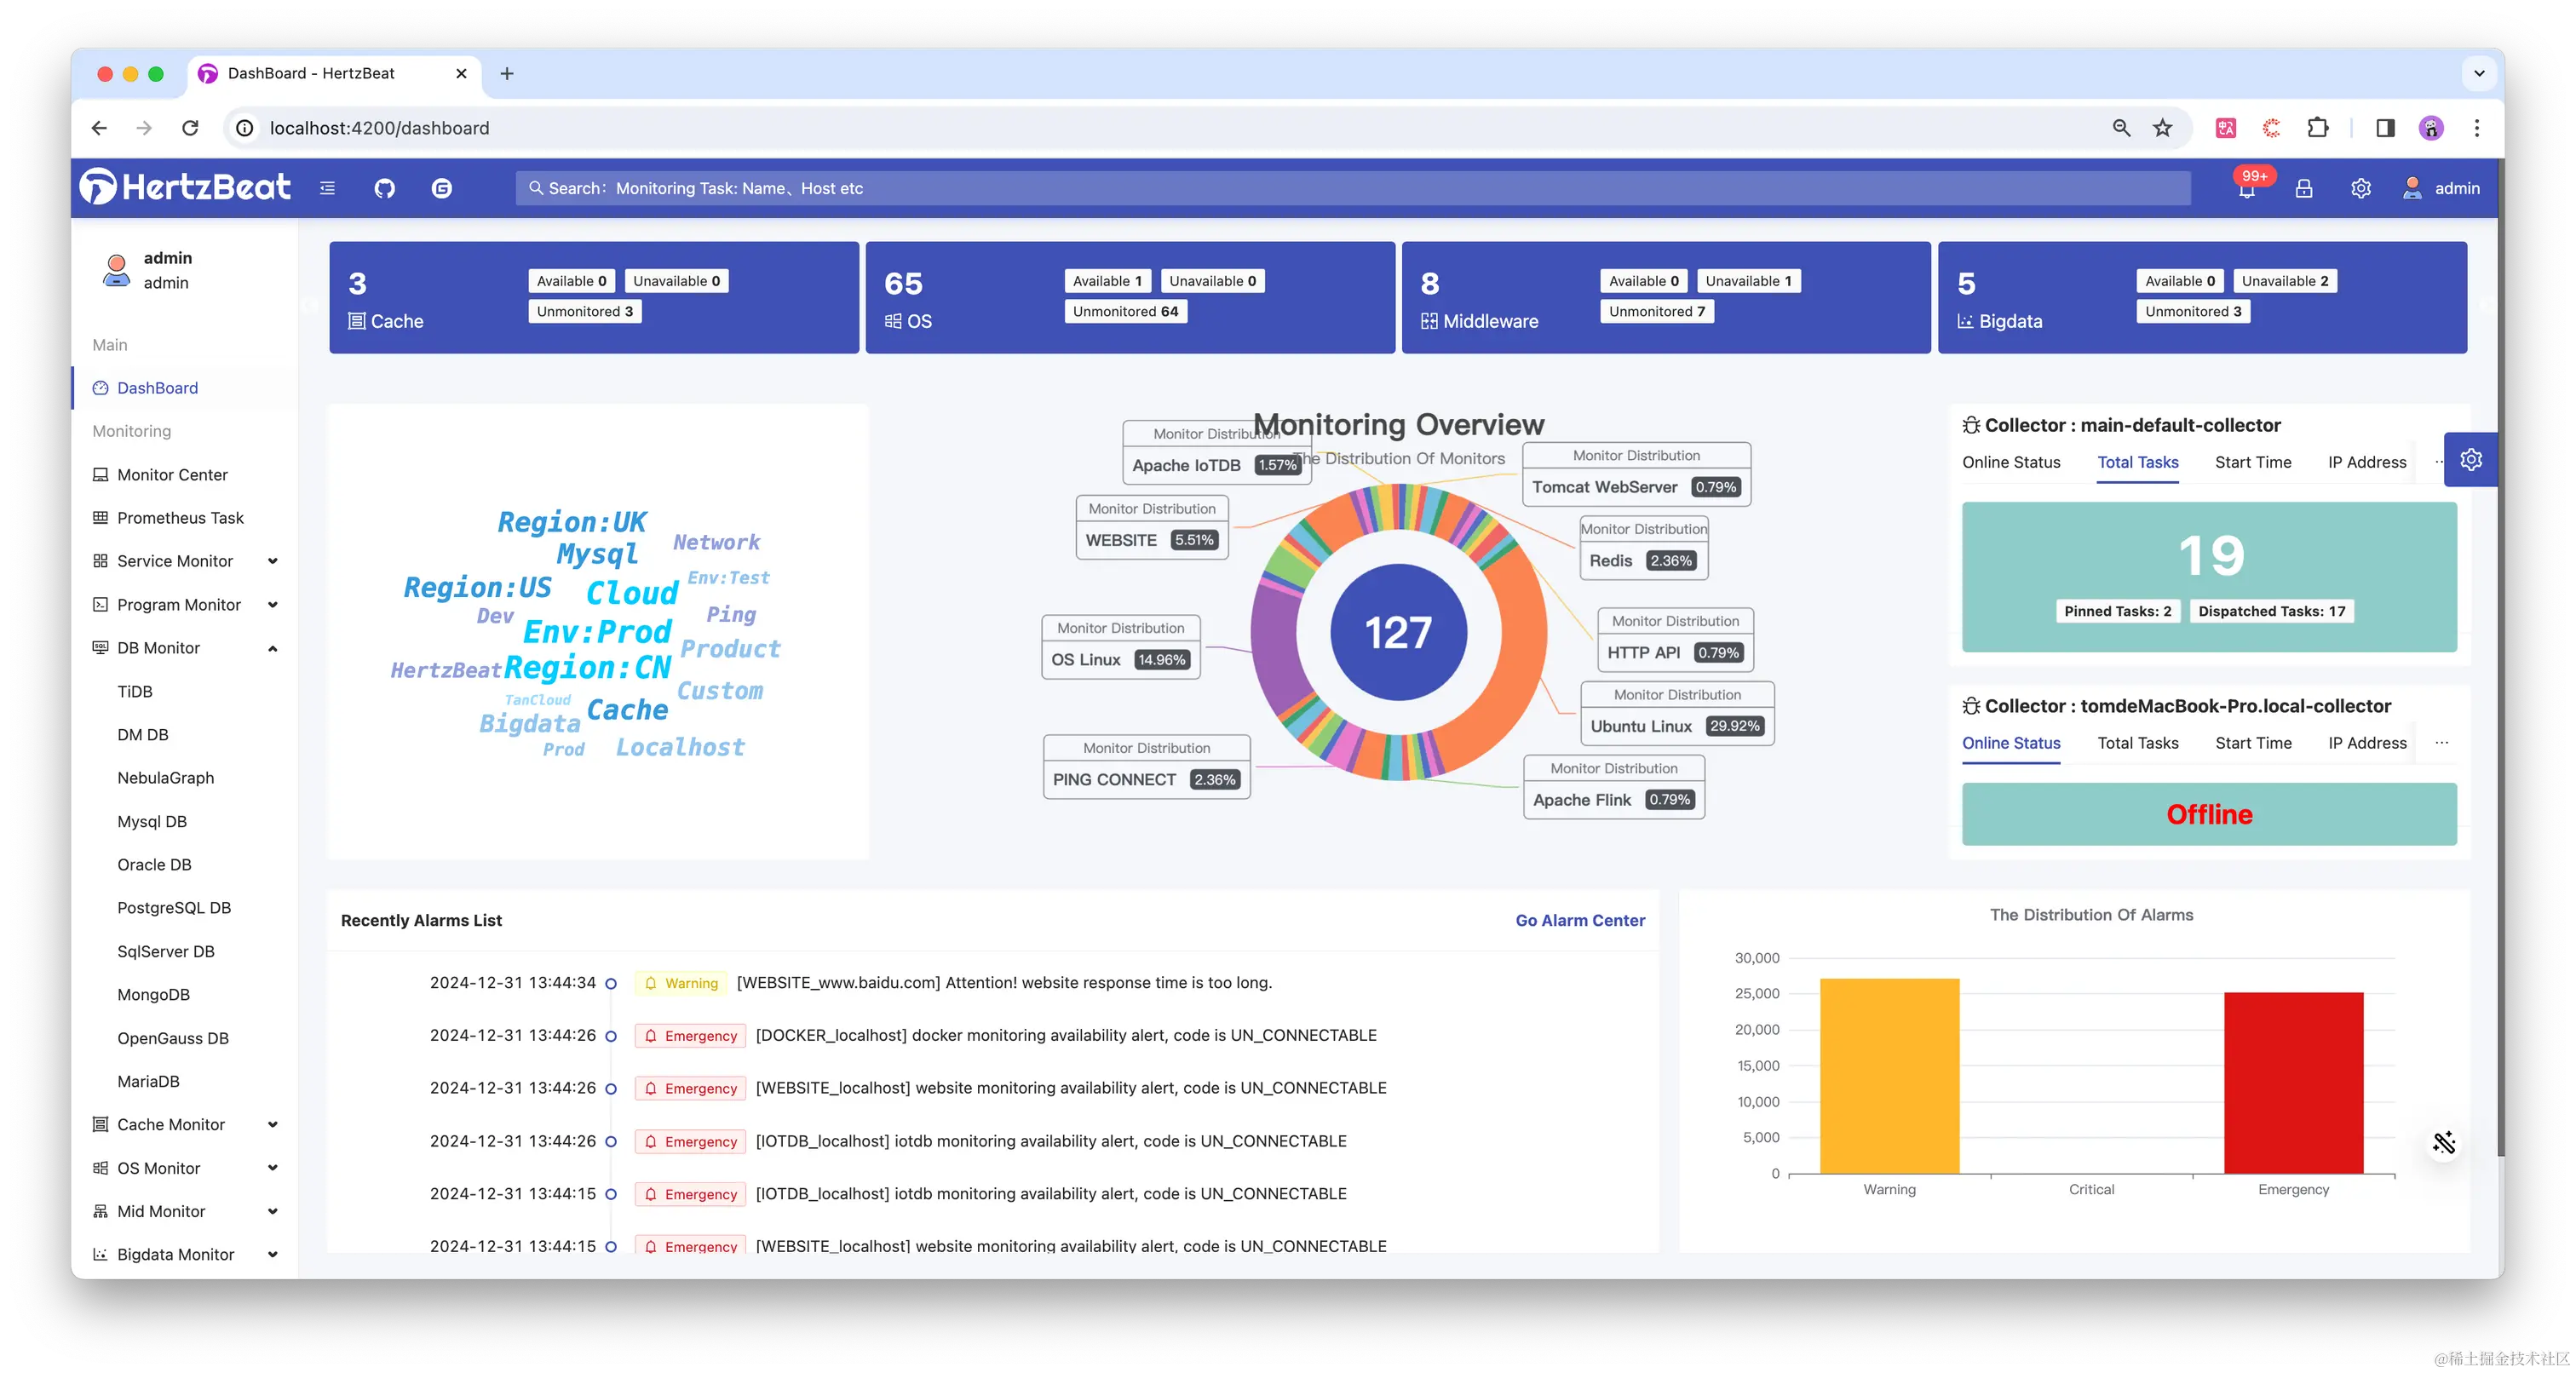Toggle sidebar with the menu fold icon
The image size is (2576, 1373).
pos(327,188)
